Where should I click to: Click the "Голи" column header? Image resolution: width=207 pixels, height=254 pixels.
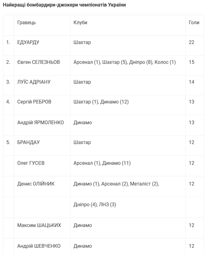point(194,23)
